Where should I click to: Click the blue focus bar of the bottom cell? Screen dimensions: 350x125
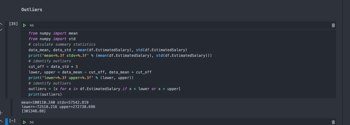coord(6,122)
